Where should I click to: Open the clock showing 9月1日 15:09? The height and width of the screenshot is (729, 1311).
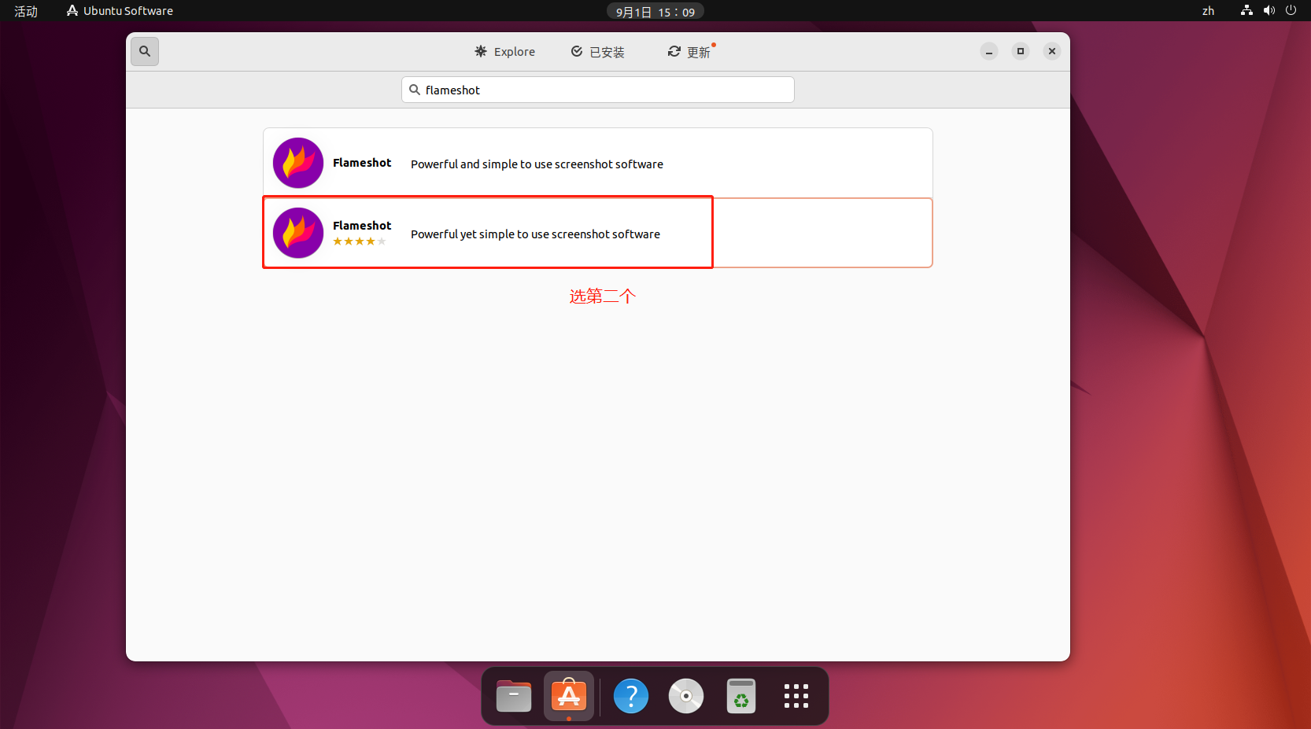[x=655, y=12]
